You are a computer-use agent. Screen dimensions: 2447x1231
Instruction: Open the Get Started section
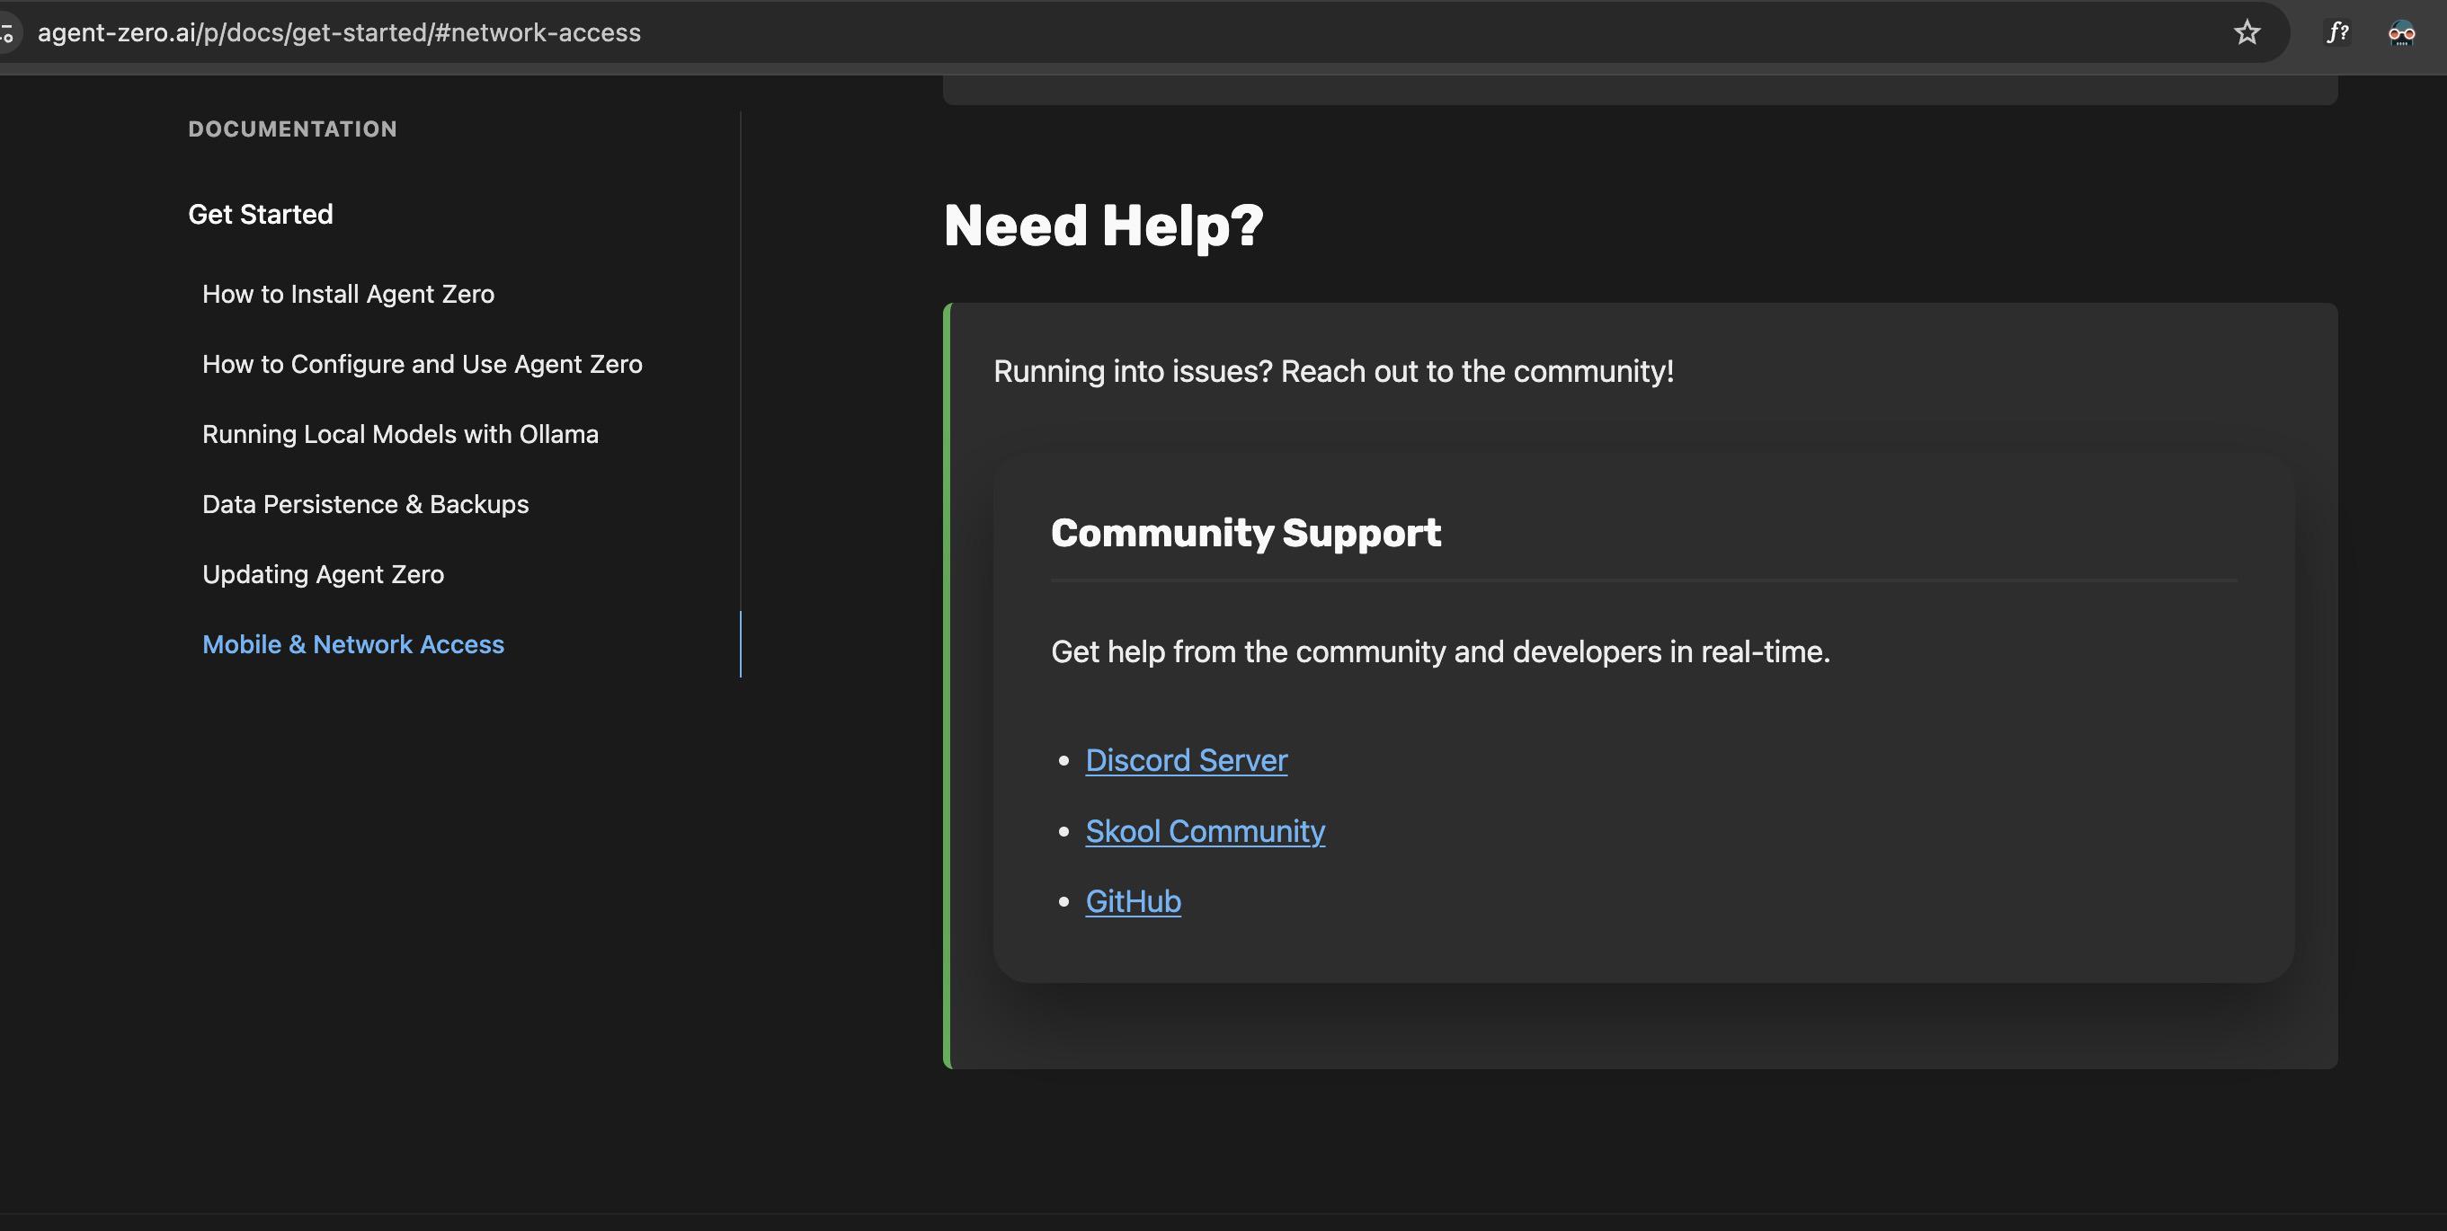261,215
